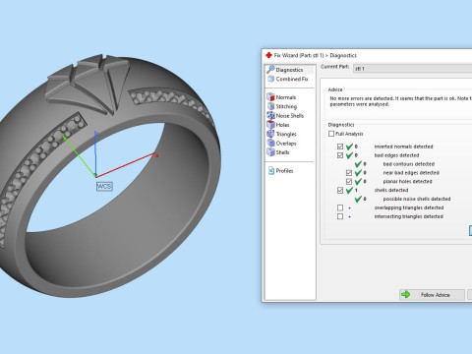Click the Follow Advice button
The width and height of the screenshot is (472, 354).
pos(432,295)
